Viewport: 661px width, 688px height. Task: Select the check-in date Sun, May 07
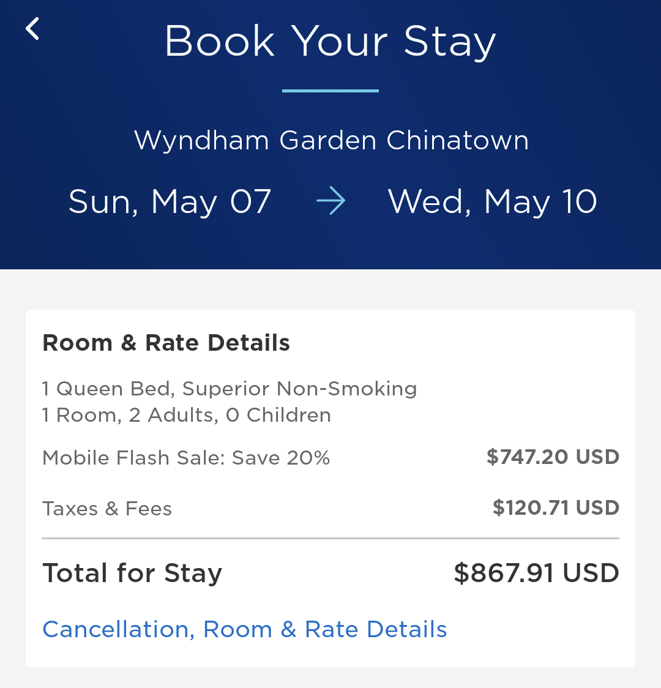[x=170, y=201]
